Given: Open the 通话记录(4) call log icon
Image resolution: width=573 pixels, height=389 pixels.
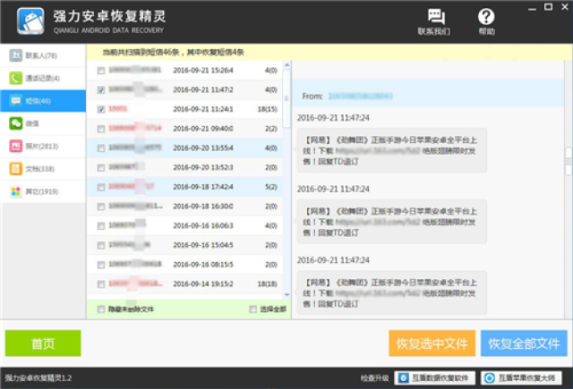Looking at the screenshot, I should [x=16, y=78].
